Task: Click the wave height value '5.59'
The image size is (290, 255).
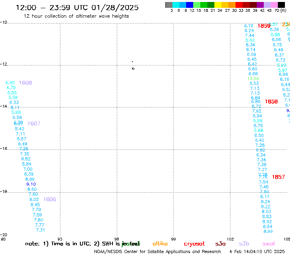Action: pos(13,97)
